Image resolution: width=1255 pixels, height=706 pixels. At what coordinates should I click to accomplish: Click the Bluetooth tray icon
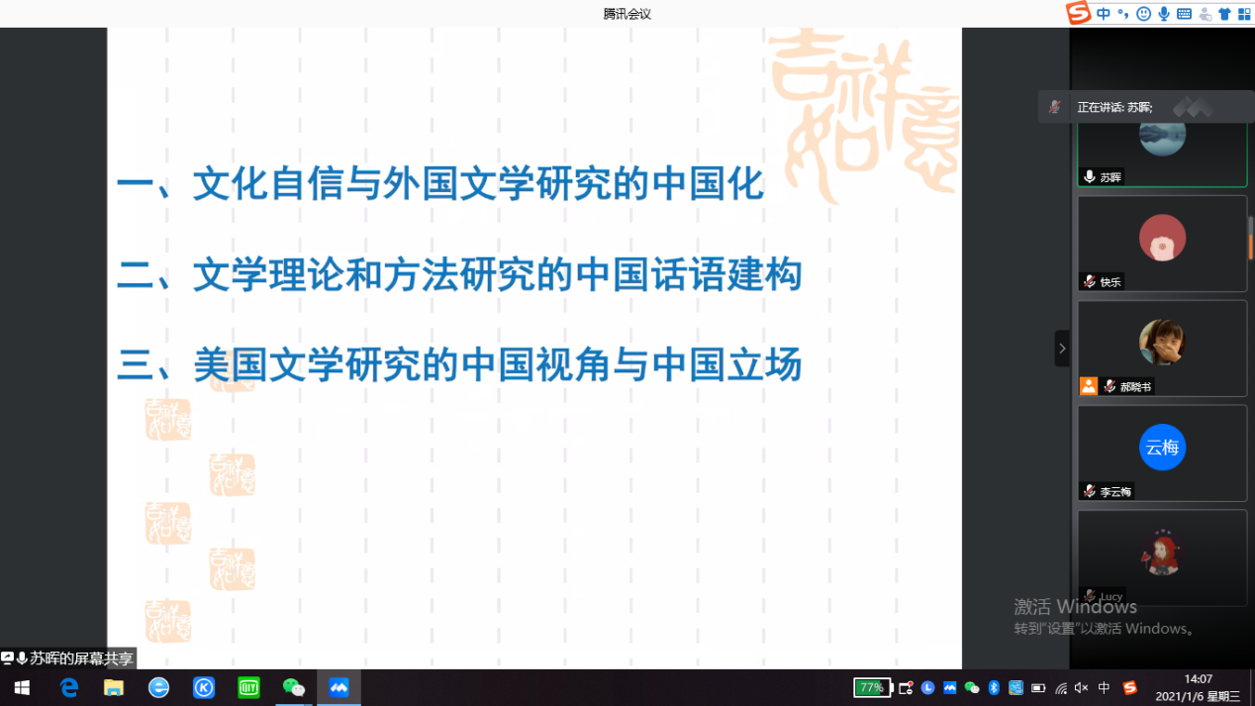[994, 688]
